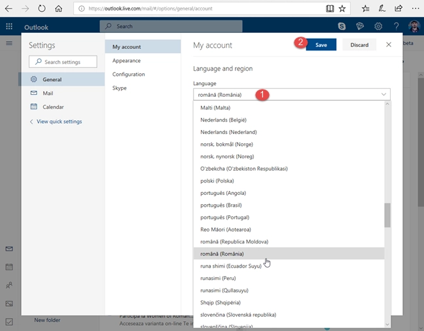The image size is (424, 331).
Task: Add page to favorites with the star icon
Action: (x=342, y=9)
